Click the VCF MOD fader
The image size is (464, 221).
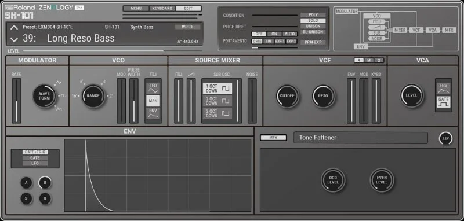click(x=364, y=101)
